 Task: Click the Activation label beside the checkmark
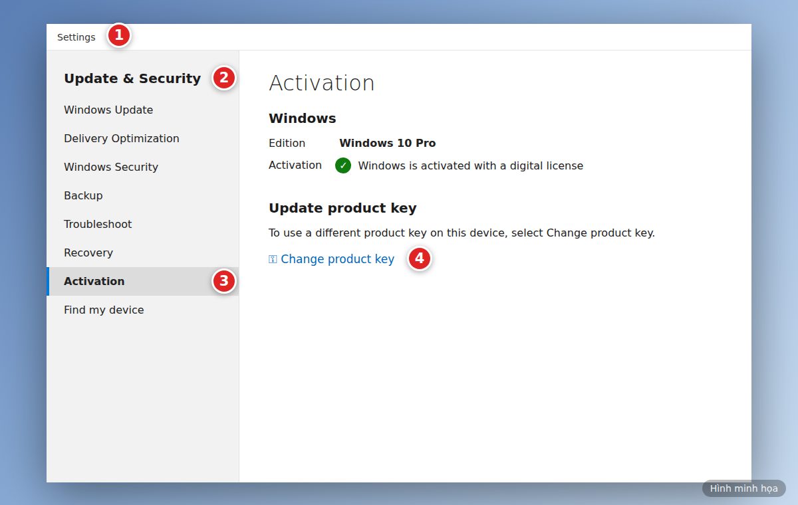click(295, 165)
